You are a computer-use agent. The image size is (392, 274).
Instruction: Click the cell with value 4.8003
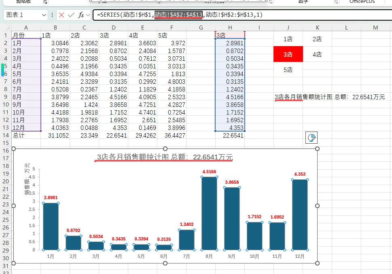tap(172, 82)
